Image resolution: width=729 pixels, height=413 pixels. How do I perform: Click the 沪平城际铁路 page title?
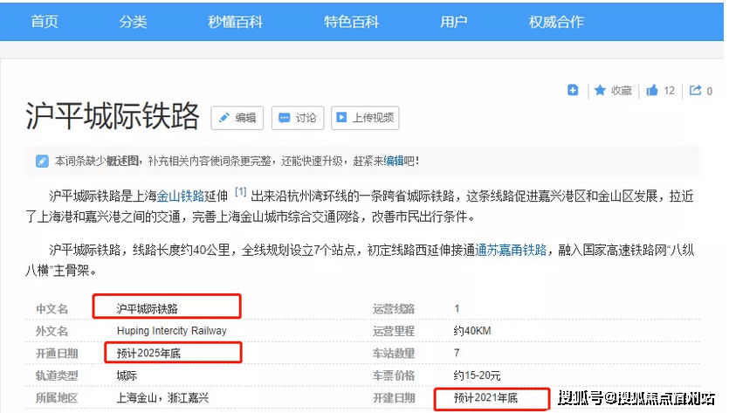(113, 116)
